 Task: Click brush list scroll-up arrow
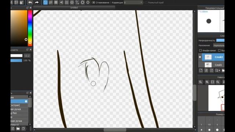[x=30, y=96]
